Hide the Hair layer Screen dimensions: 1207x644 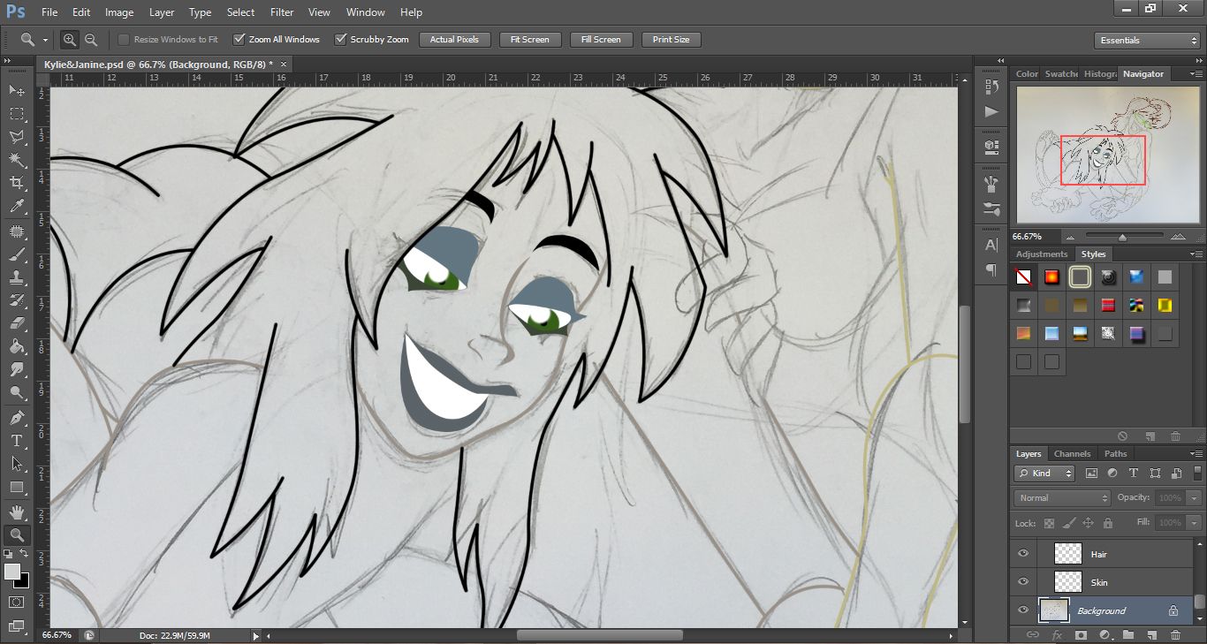(1023, 554)
